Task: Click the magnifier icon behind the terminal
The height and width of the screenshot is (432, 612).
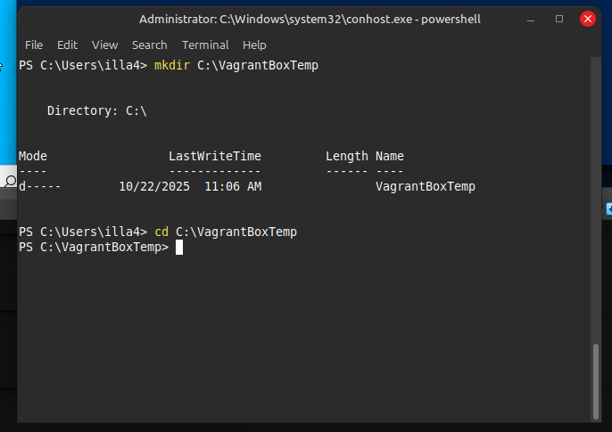Action: 10,181
